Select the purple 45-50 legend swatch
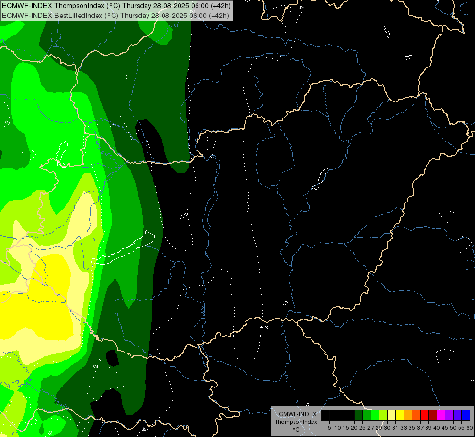475x437 pixels. click(x=449, y=415)
